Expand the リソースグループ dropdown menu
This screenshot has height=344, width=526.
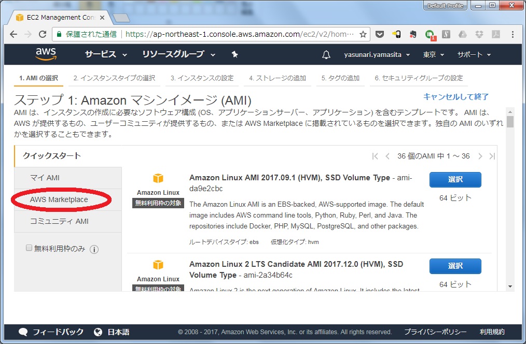coord(179,54)
